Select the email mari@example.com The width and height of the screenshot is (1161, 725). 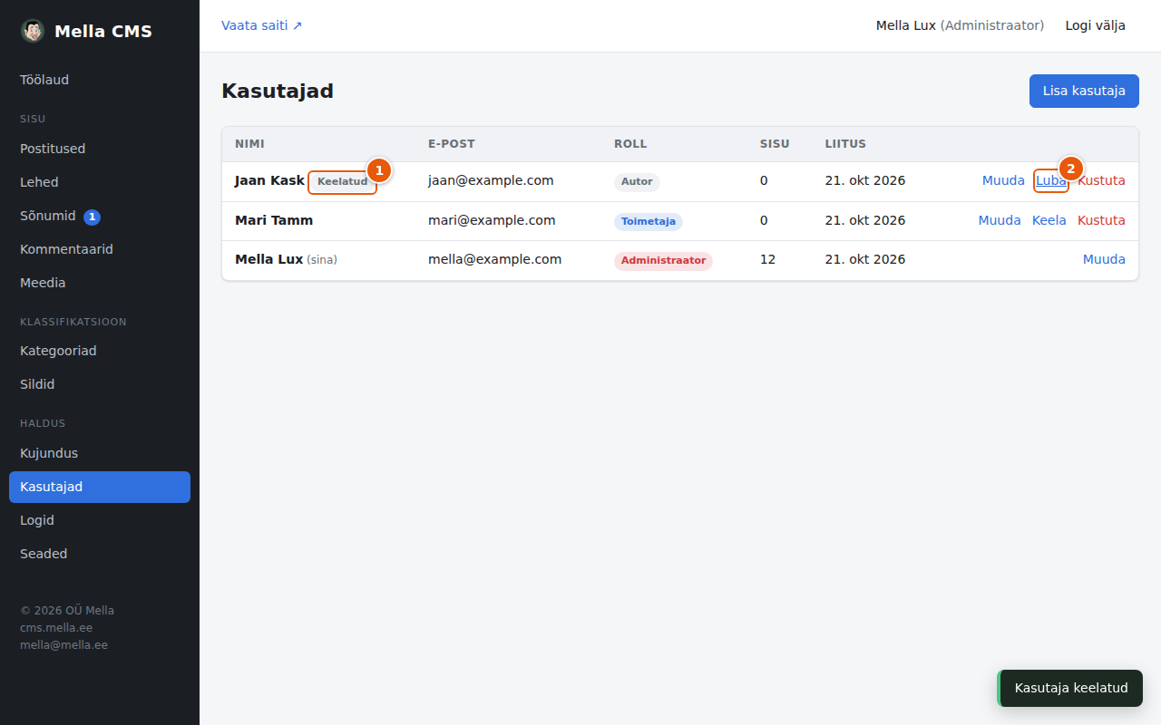pos(492,220)
